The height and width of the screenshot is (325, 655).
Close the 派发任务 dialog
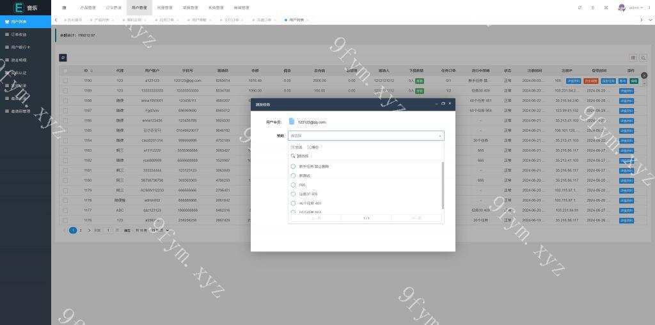450,104
